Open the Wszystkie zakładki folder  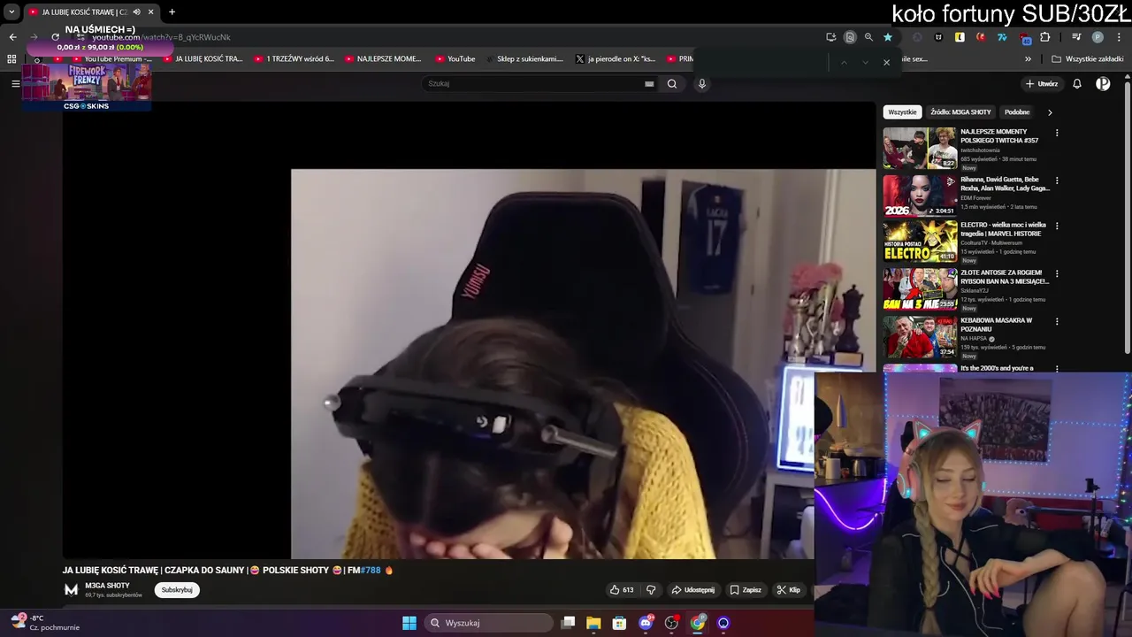tap(1087, 59)
